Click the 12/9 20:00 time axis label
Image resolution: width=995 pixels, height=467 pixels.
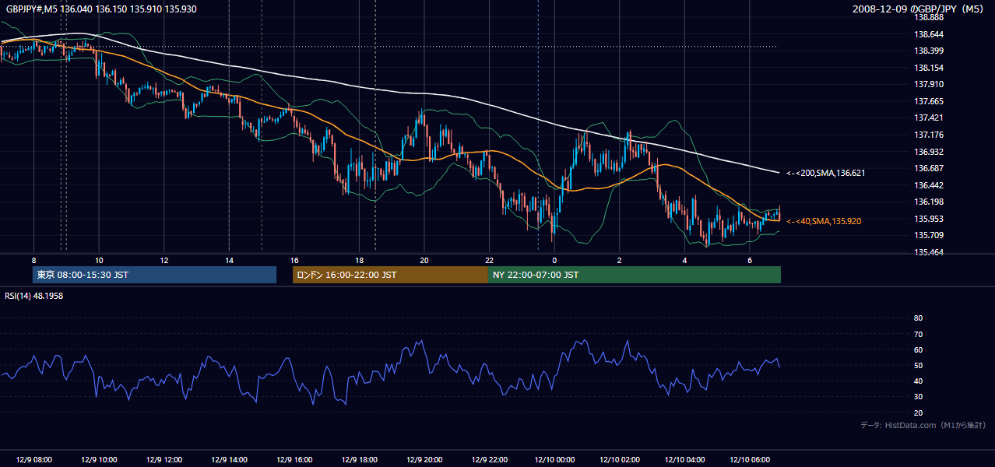coord(424,460)
